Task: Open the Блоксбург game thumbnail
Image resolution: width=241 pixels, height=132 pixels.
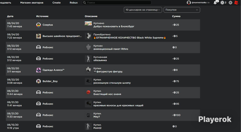Action: point(88,23)
